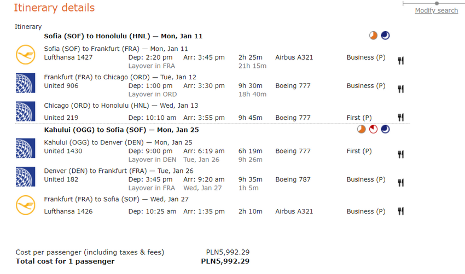Click the Modify search link
This screenshot has height=274, width=465.
(x=436, y=10)
